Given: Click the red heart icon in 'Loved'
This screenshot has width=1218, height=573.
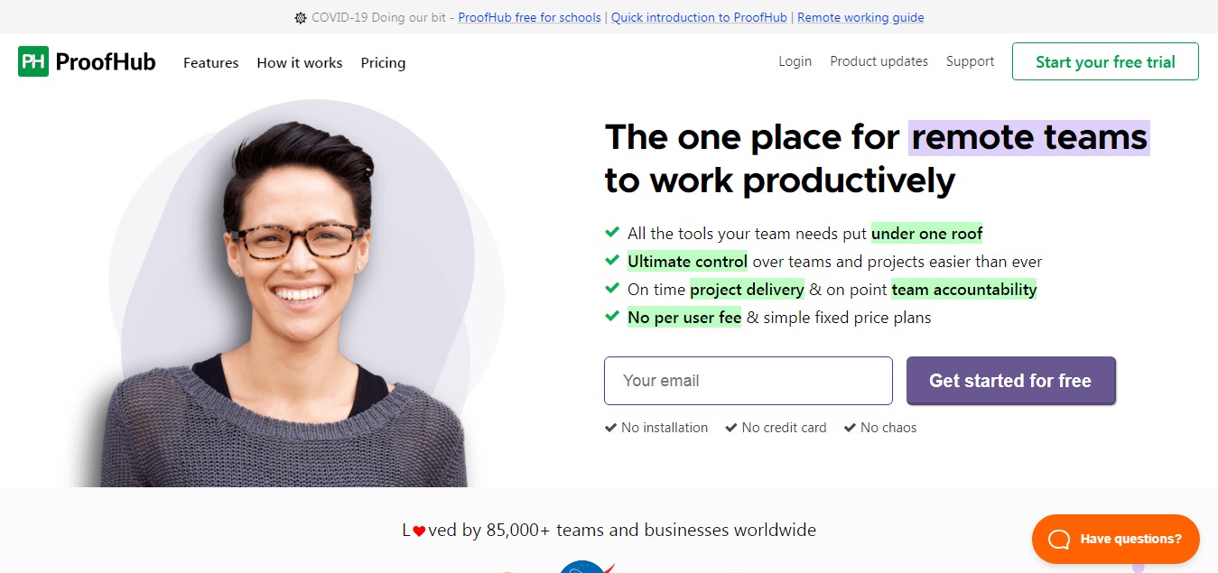Looking at the screenshot, I should pos(419,531).
